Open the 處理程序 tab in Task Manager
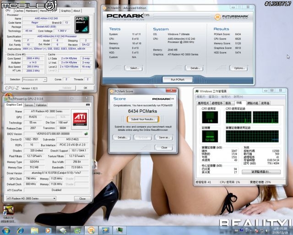 click(x=217, y=103)
